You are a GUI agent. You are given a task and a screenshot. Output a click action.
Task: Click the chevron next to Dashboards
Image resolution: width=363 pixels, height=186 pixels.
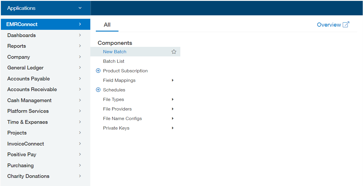coord(80,35)
